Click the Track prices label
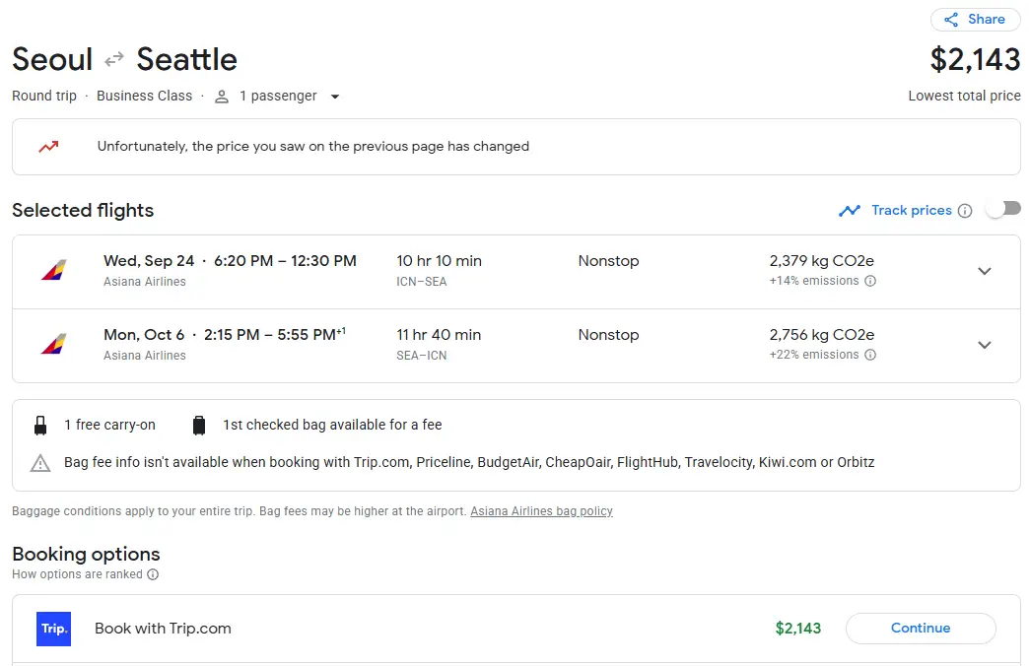This screenshot has width=1029, height=666. (912, 211)
